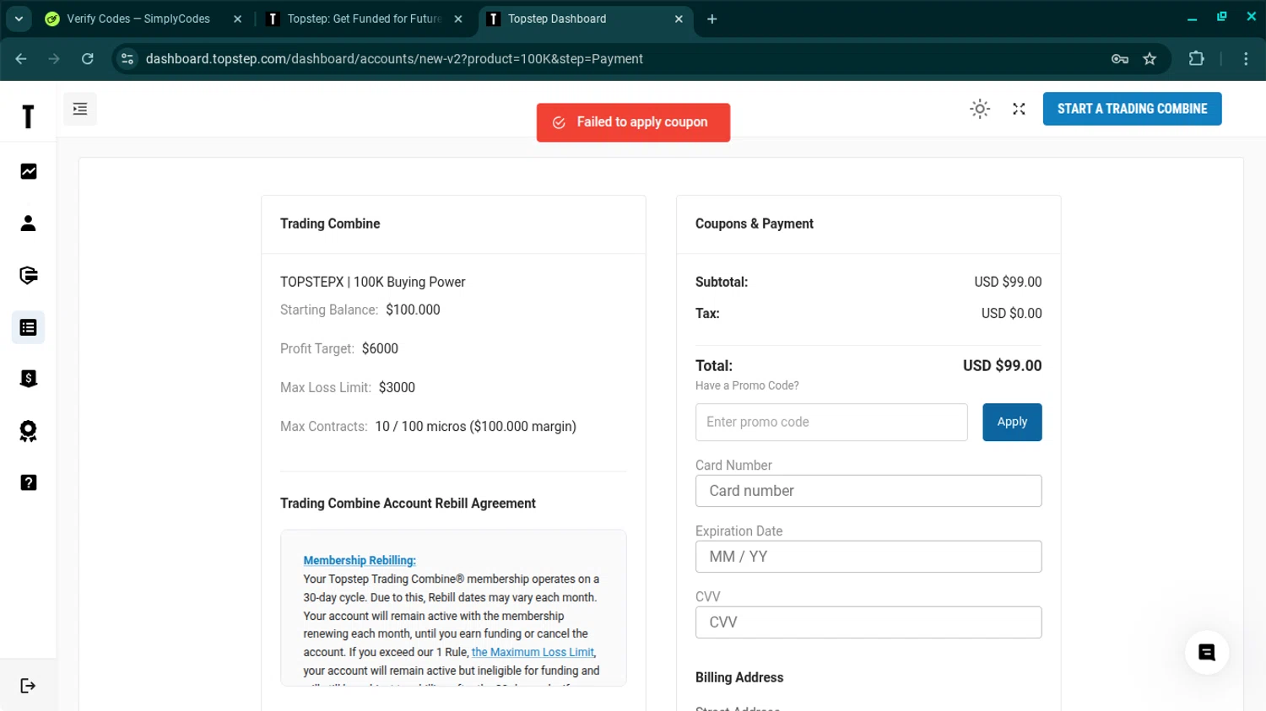Open the chat support bubble
The height and width of the screenshot is (711, 1266).
pyautogui.click(x=1206, y=652)
